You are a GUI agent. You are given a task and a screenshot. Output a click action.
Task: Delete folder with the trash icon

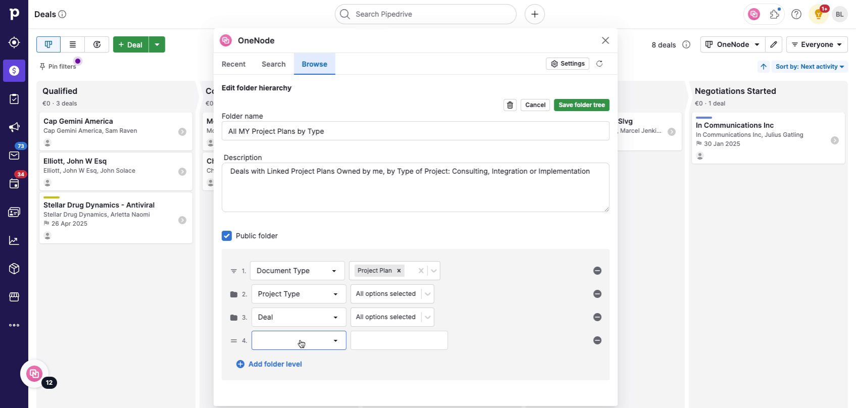[x=510, y=105]
